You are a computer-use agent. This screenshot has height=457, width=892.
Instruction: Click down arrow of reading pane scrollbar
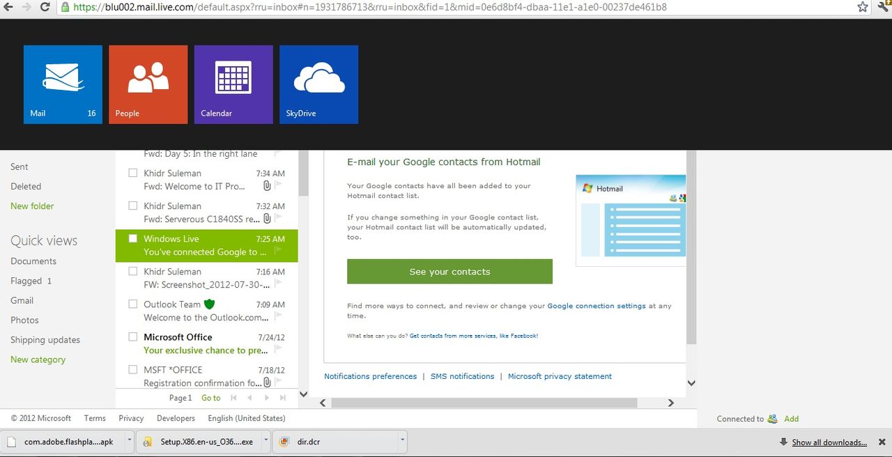[691, 382]
